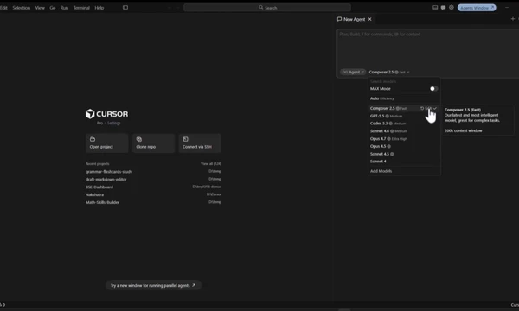Open the Edit menu

tap(3, 8)
